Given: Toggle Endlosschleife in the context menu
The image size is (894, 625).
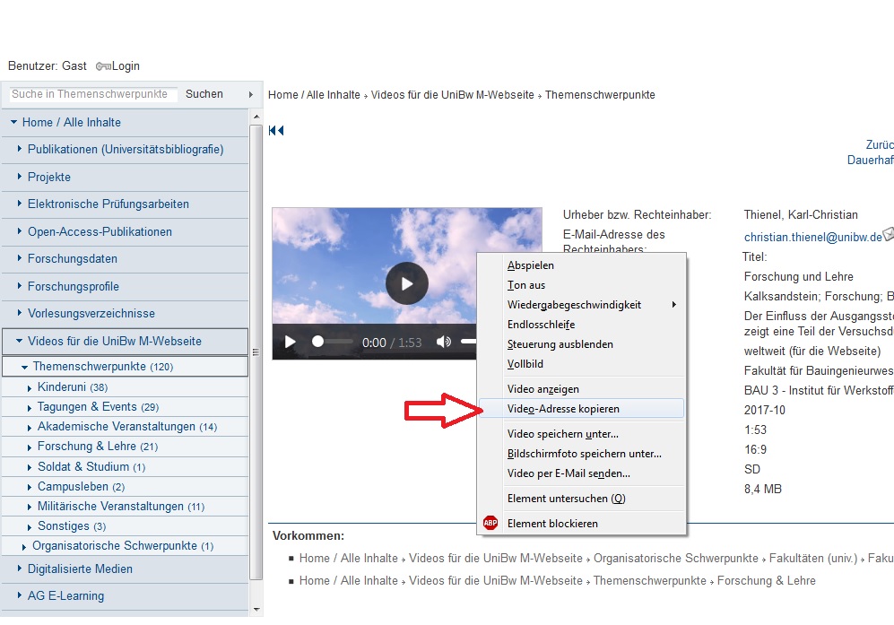Looking at the screenshot, I should click(x=541, y=325).
